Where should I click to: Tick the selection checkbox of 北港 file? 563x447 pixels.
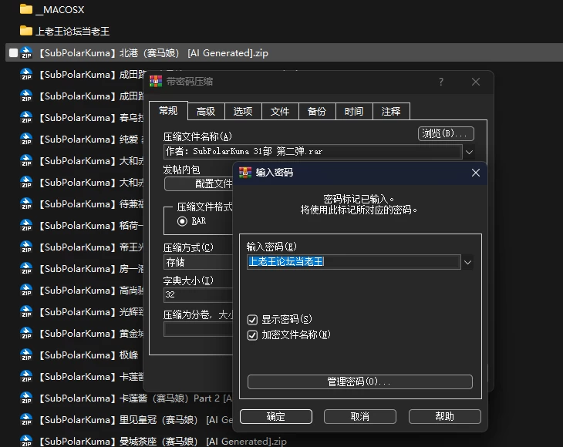tap(14, 52)
